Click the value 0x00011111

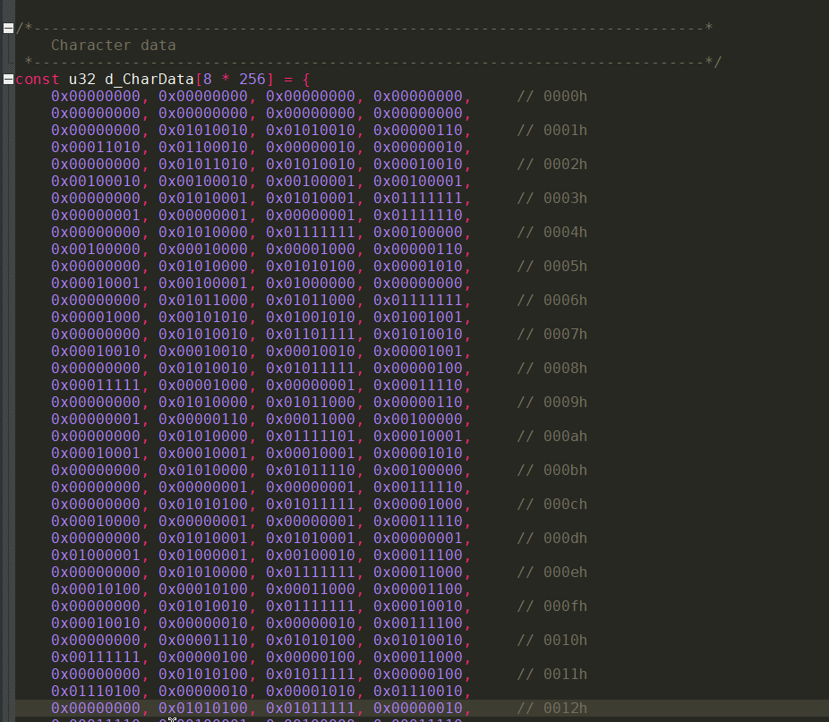[x=96, y=386]
